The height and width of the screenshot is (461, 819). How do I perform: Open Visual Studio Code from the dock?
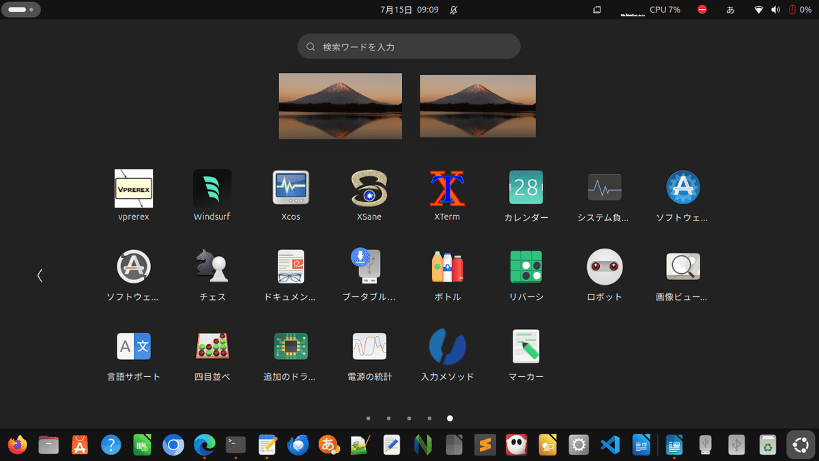[x=609, y=445]
